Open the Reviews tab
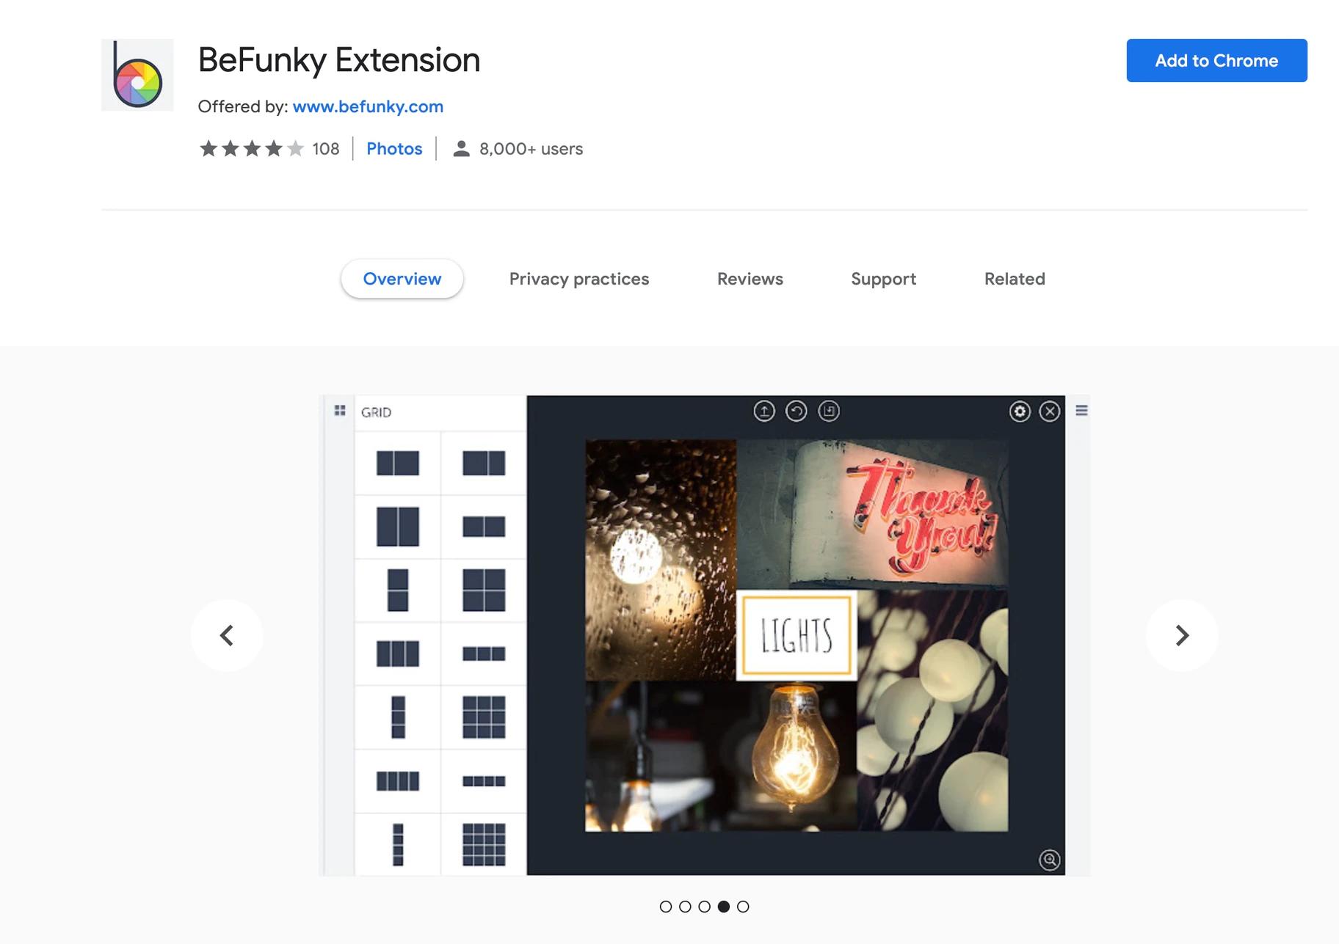Viewport: 1339px width, 944px height. (750, 279)
